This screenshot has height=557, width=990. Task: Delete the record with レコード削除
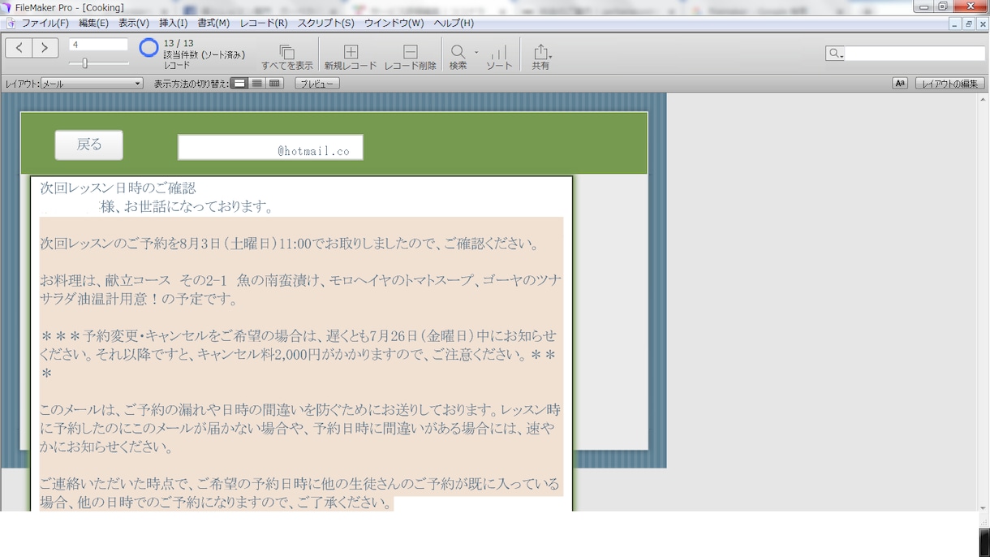pyautogui.click(x=410, y=57)
